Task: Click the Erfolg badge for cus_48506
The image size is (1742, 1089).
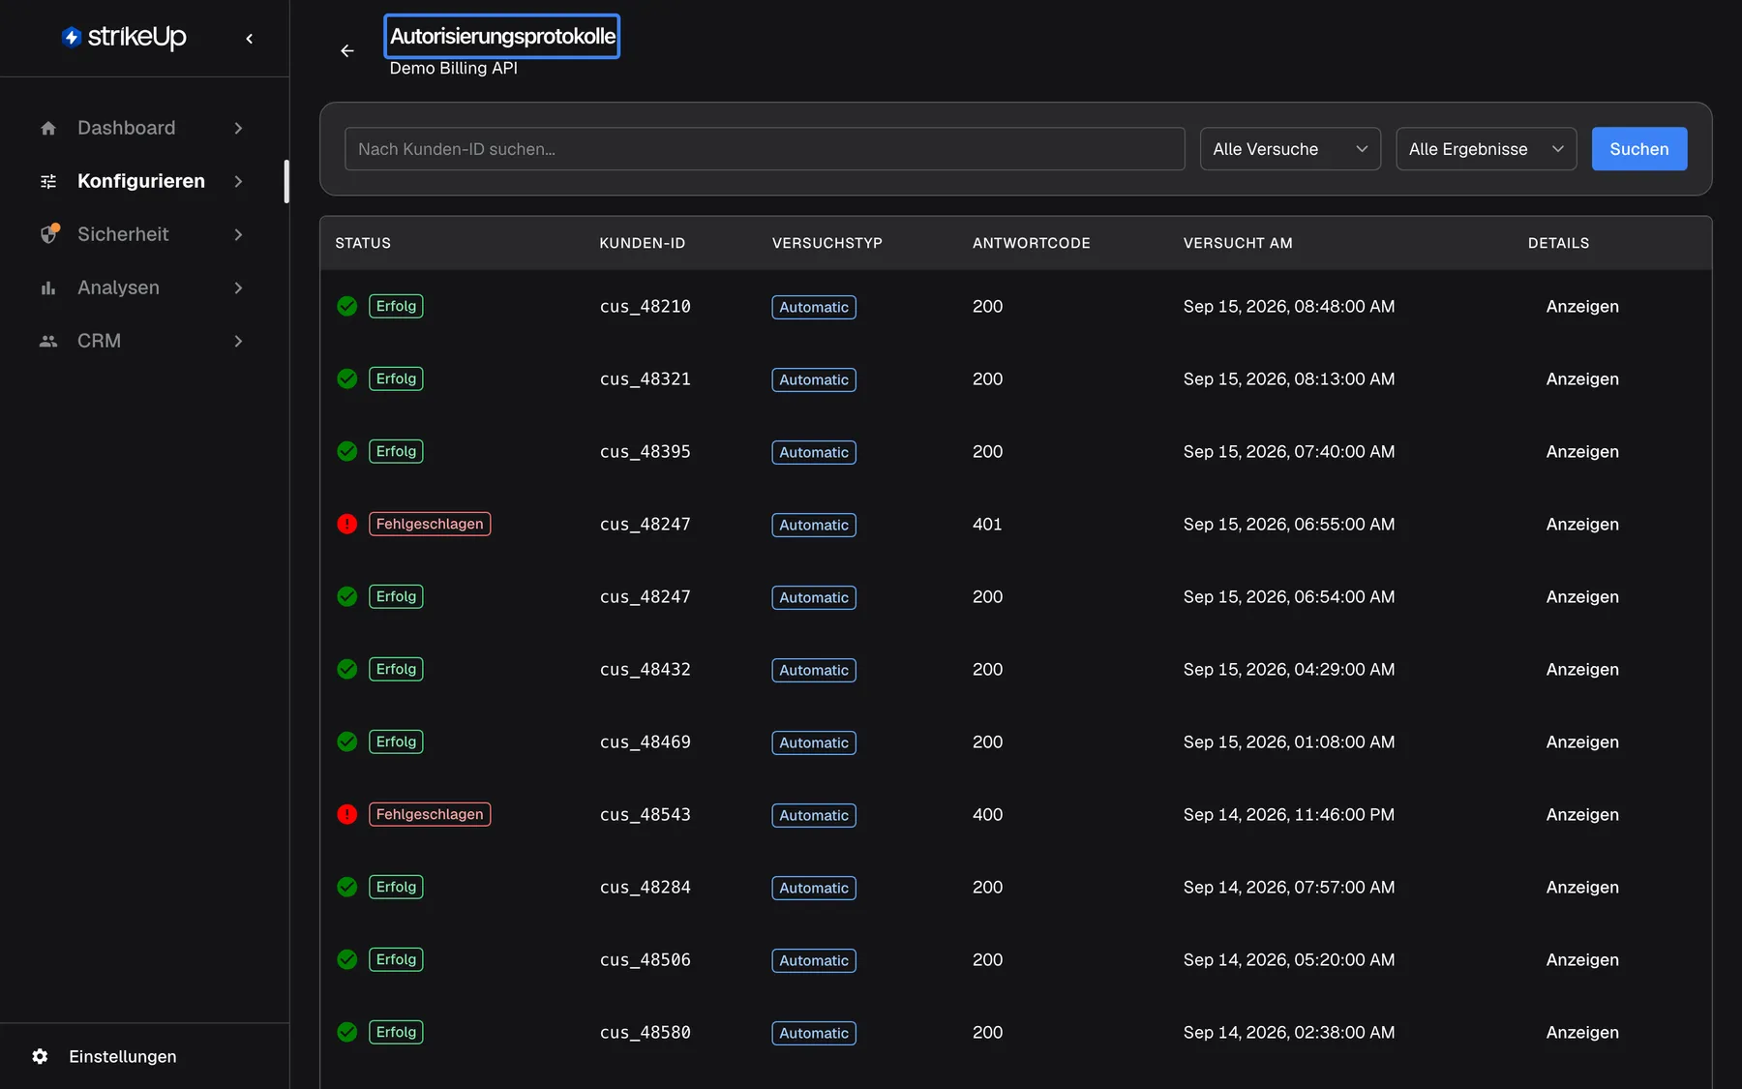Action: [x=395, y=959]
